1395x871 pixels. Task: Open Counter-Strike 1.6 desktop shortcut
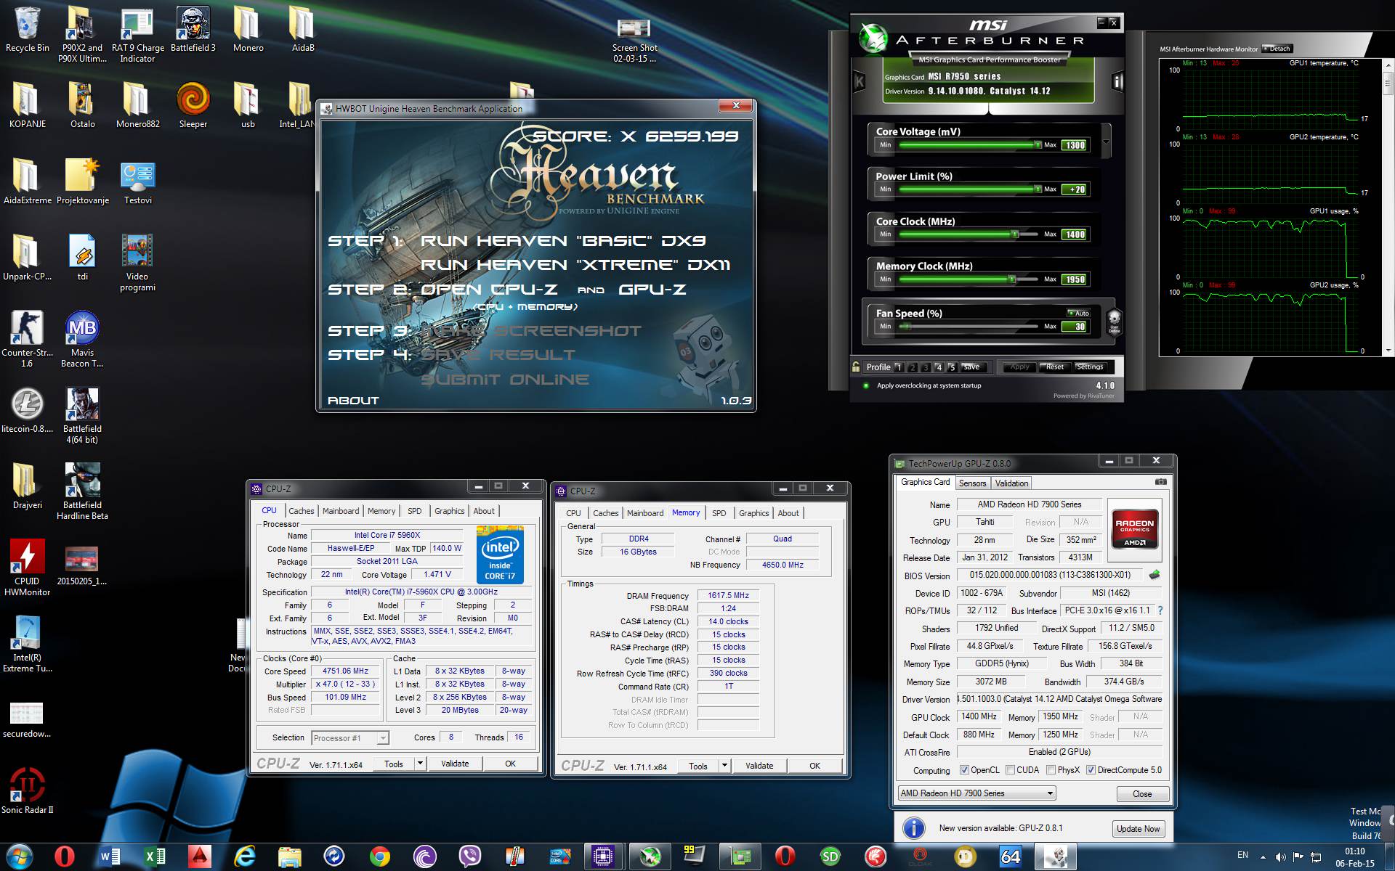(x=27, y=339)
